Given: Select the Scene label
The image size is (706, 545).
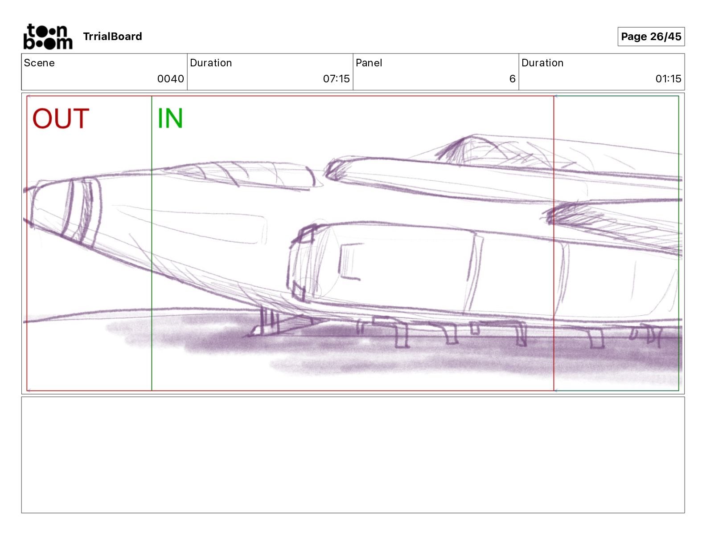Looking at the screenshot, I should 39,63.
